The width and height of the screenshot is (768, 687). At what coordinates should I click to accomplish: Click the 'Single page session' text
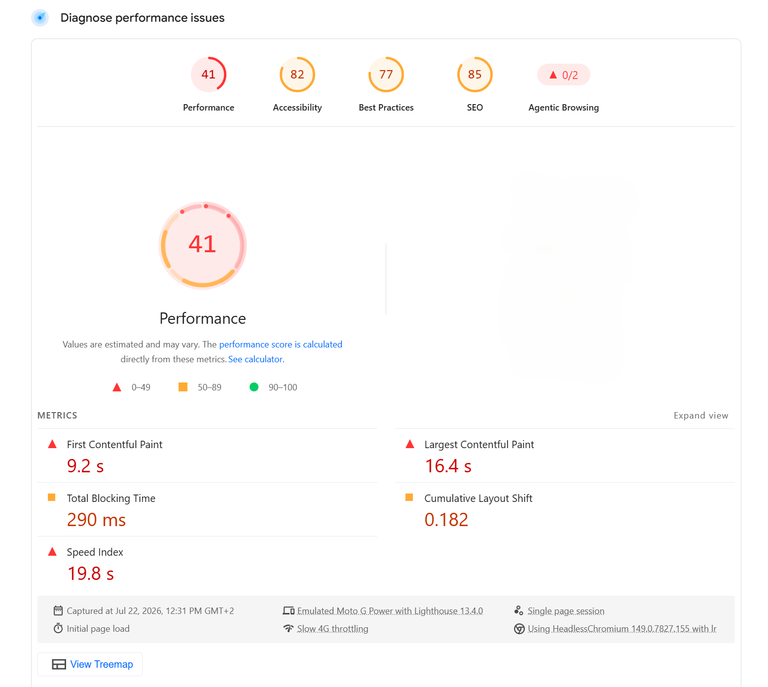[x=566, y=611]
